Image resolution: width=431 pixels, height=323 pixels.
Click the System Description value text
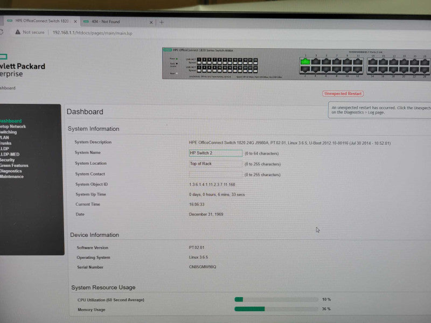point(290,143)
